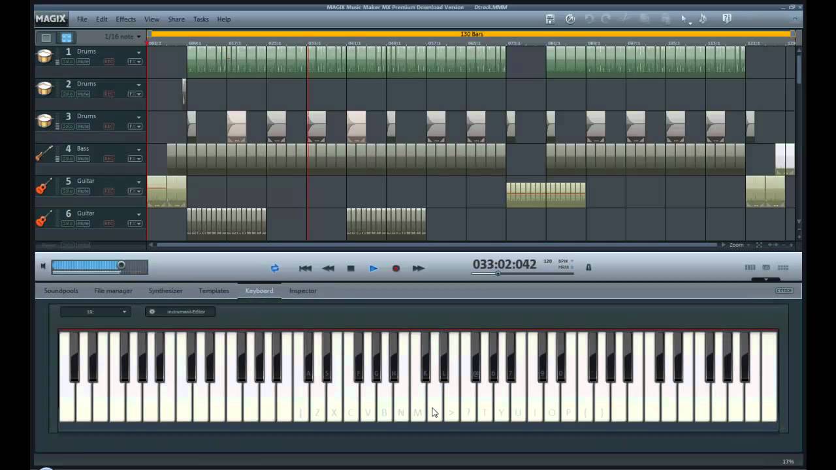Expand track 3 Drums menu arrow

point(138,117)
